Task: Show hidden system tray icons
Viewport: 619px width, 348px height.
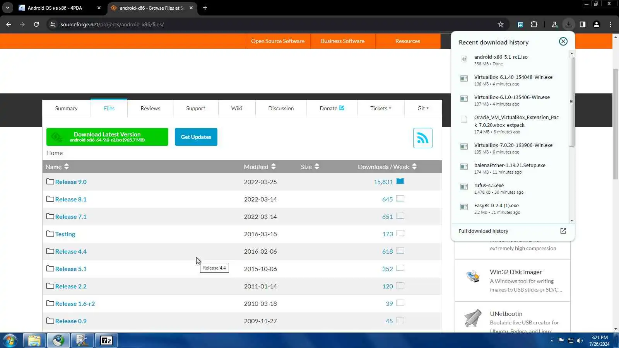Action: [552, 341]
